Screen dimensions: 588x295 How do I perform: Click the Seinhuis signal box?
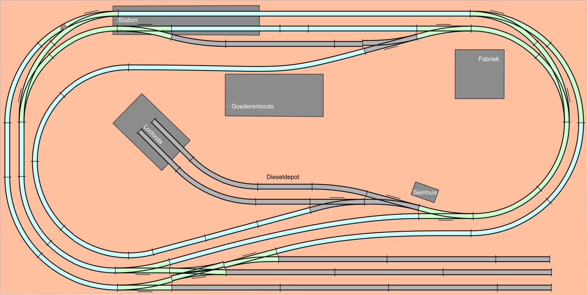tap(425, 192)
